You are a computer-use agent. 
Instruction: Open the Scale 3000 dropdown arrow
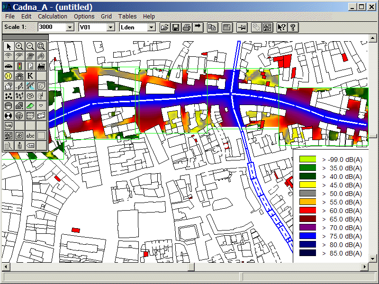70,27
